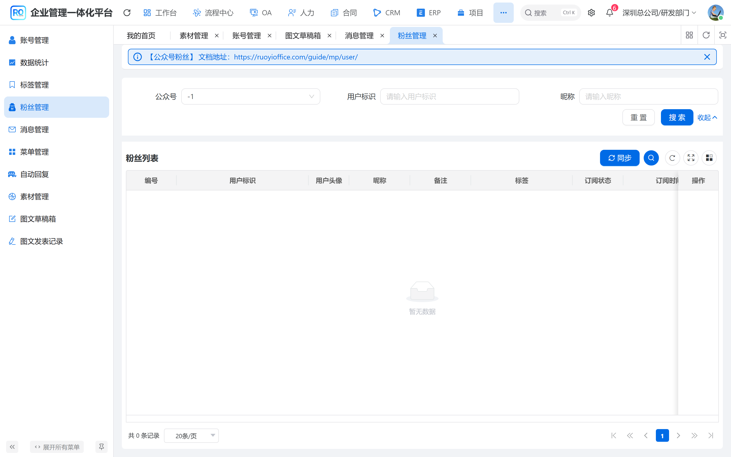Click the top bar 搜索 Ctrl K box
The height and width of the screenshot is (457, 731).
click(x=550, y=13)
